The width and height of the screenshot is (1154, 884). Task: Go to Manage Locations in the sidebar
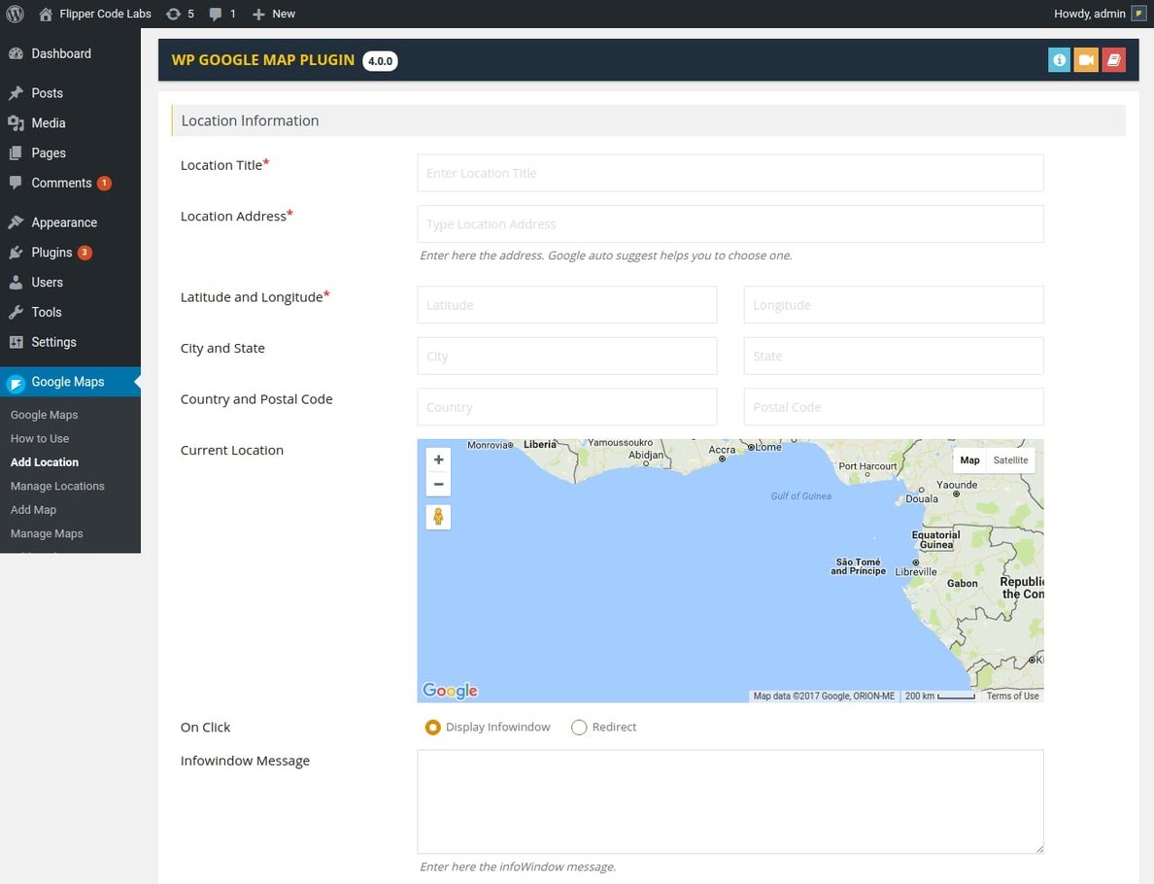(x=57, y=486)
